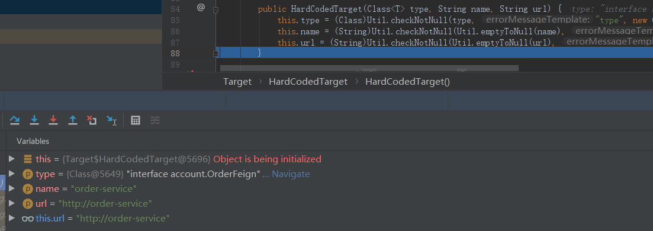Expand the 'type' variable node

12,174
